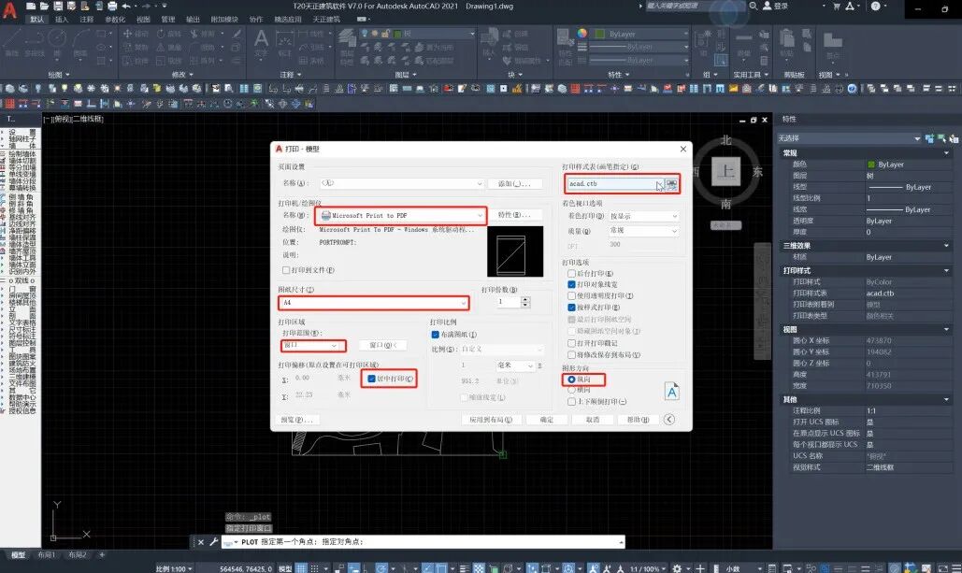Enable the 使用透明度打印 checkbox
Viewport: 962px width, 573px height.
571,295
